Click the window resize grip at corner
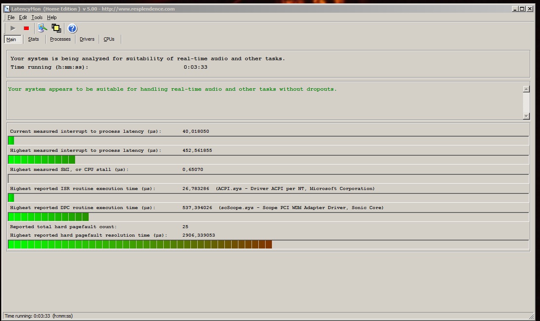Image resolution: width=540 pixels, height=321 pixels. point(532,316)
